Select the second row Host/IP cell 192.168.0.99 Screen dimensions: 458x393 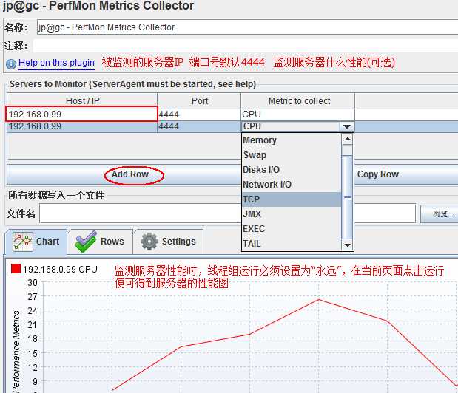pos(82,126)
